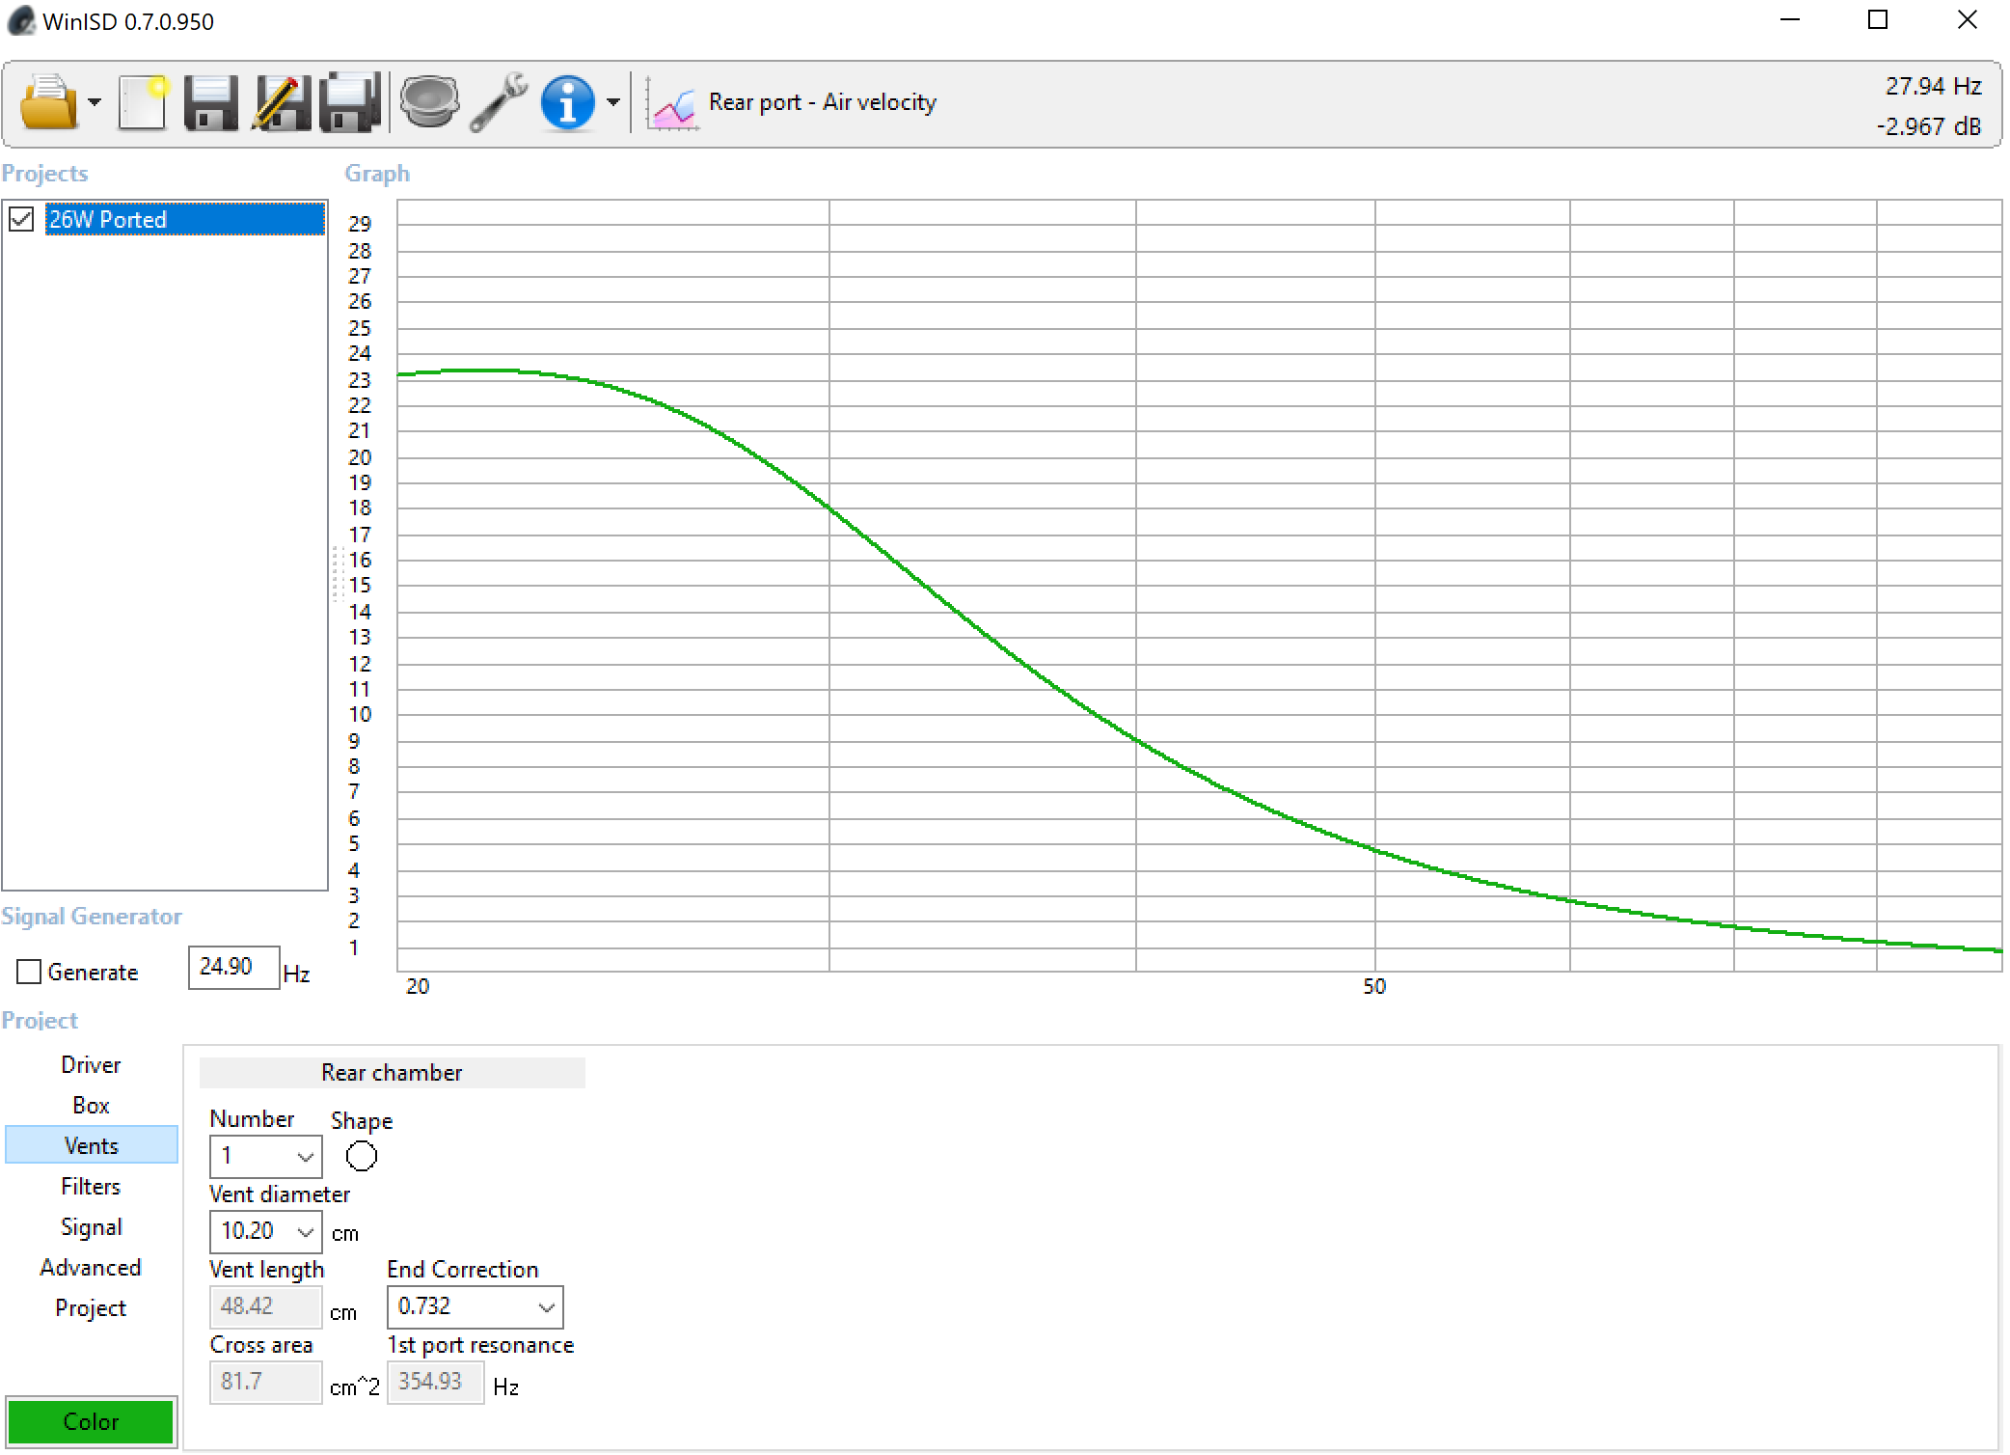Open the Rear port - Air velocity graph selector
Screen dimensions: 2010x1455
823,102
